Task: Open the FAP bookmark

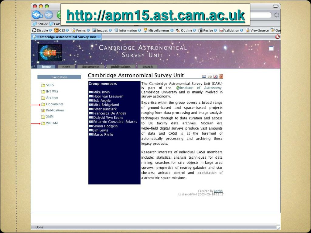Action: [55, 24]
